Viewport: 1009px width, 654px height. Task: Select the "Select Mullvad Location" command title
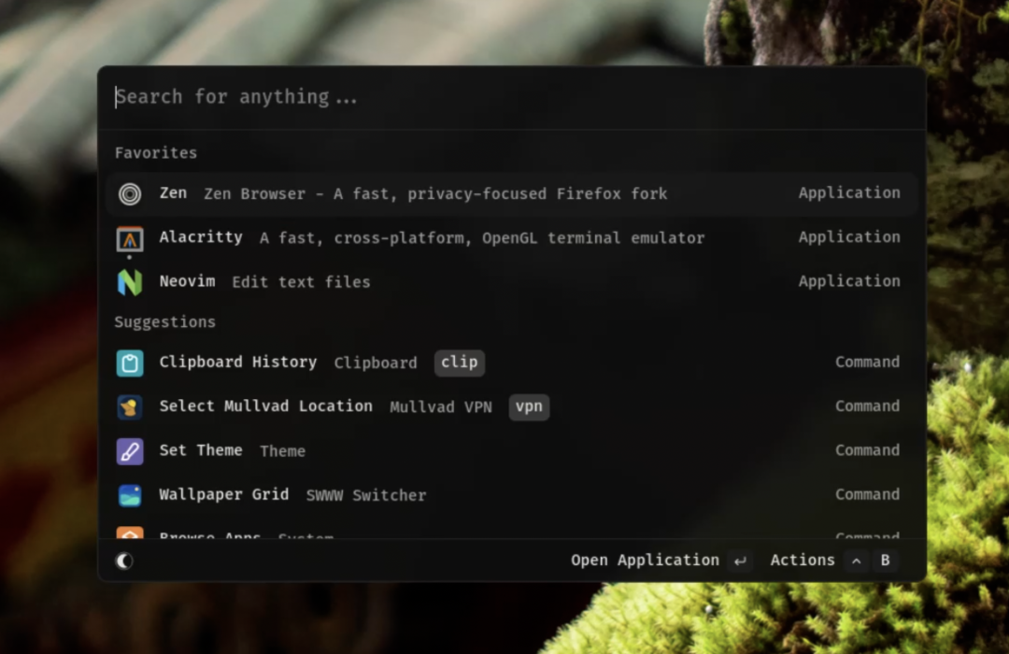265,406
